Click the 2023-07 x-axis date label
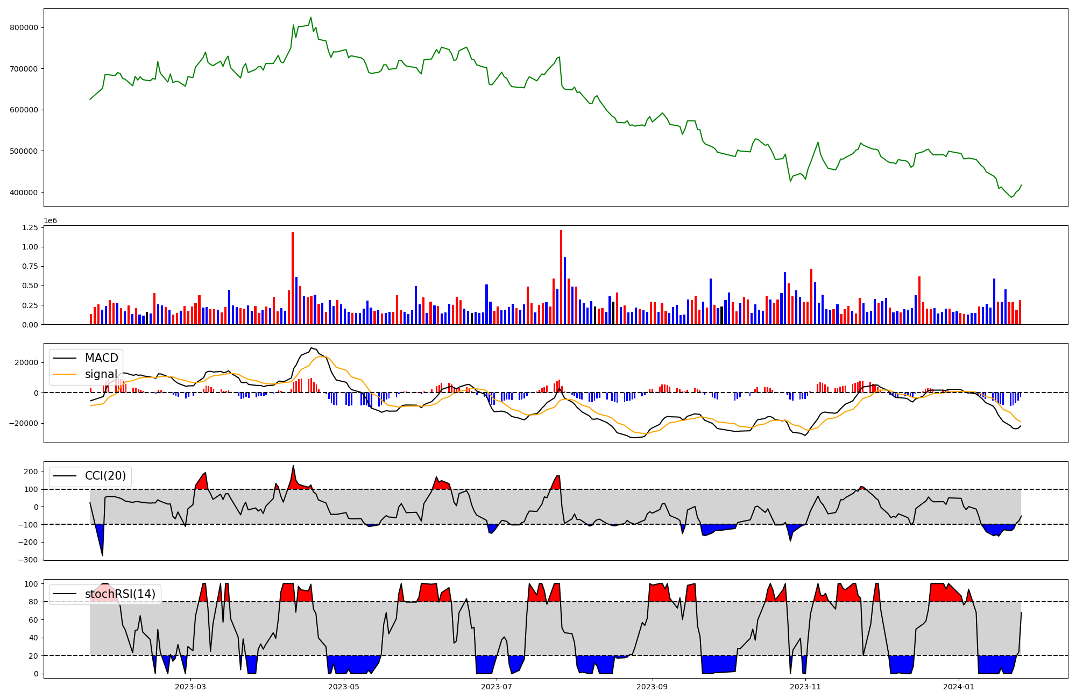 pyautogui.click(x=496, y=687)
